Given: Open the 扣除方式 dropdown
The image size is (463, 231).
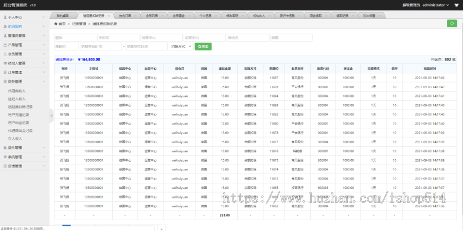Looking at the screenshot, I should (x=181, y=47).
